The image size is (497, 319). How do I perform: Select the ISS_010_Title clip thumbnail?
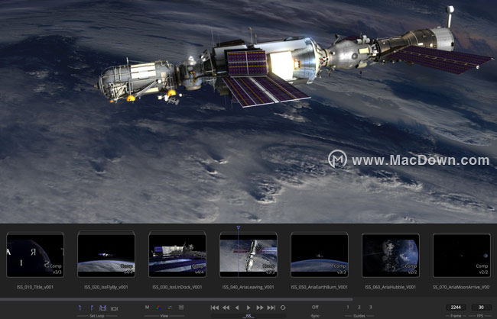pyautogui.click(x=35, y=255)
